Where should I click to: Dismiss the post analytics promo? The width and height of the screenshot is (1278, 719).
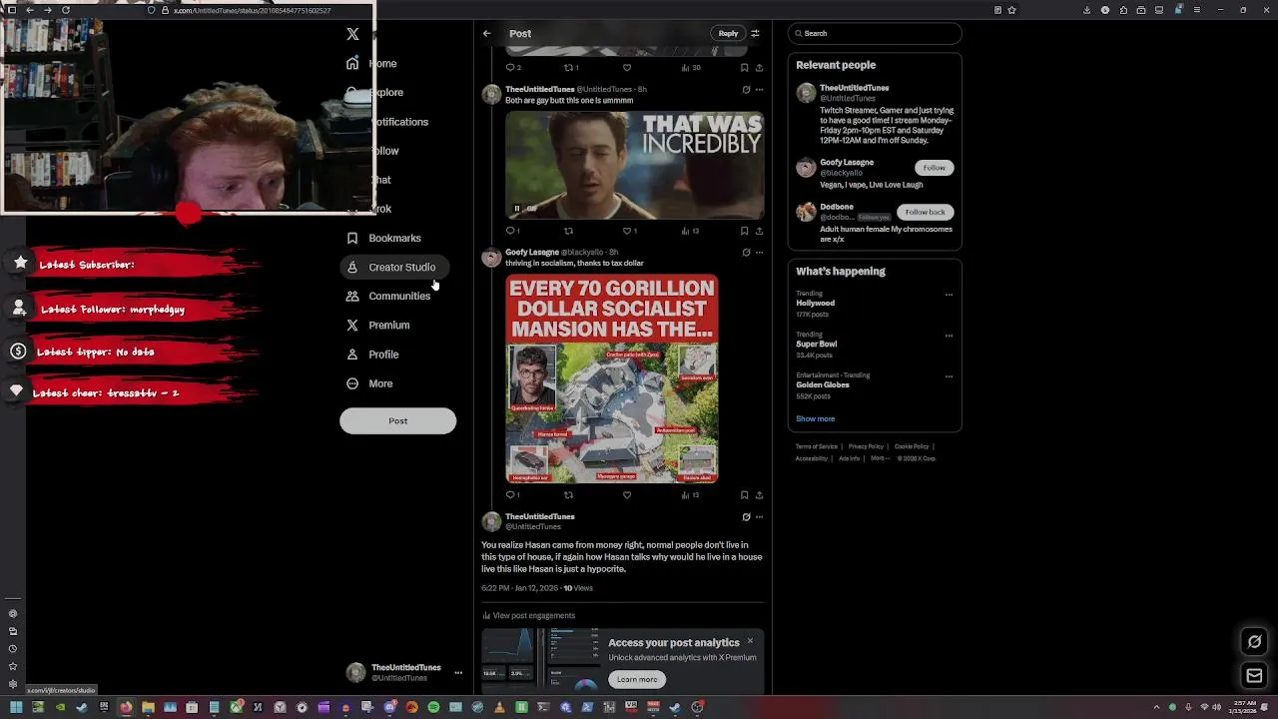pos(750,641)
